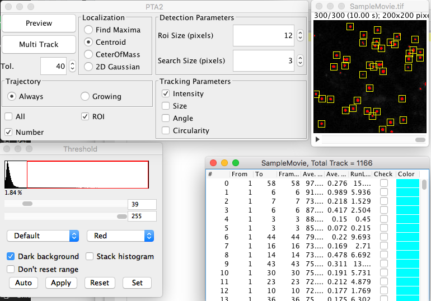The width and height of the screenshot is (431, 301).
Task: Play the SampleMovie stack animation
Action: [x=317, y=139]
